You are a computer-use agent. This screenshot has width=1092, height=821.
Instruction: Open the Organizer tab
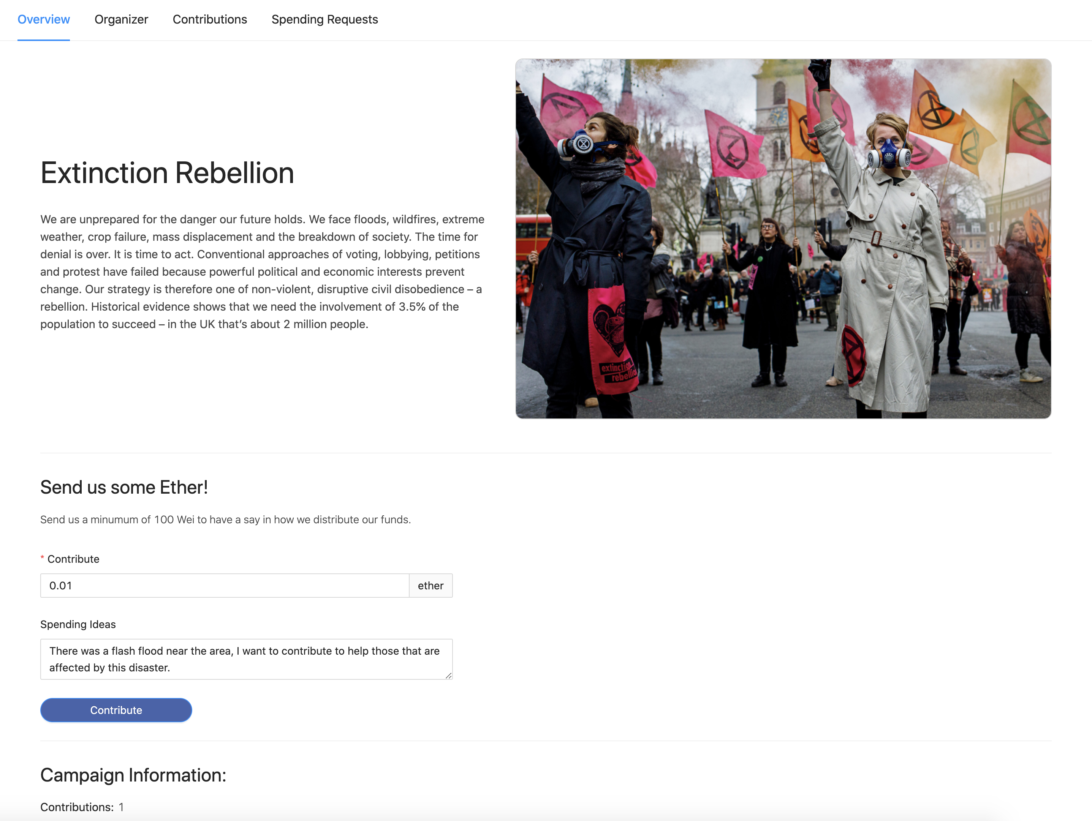(x=121, y=19)
